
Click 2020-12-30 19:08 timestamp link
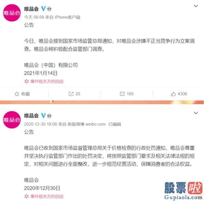(40, 124)
